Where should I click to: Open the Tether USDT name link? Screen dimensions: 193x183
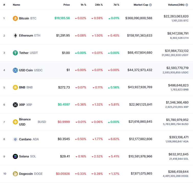[28, 53]
